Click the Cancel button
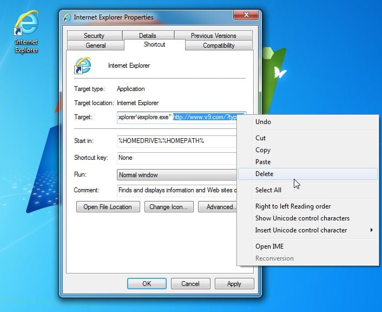 point(190,284)
